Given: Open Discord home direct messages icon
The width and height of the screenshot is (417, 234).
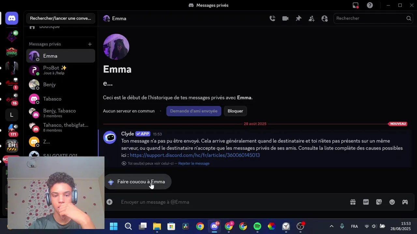Looking at the screenshot, I should [x=12, y=18].
